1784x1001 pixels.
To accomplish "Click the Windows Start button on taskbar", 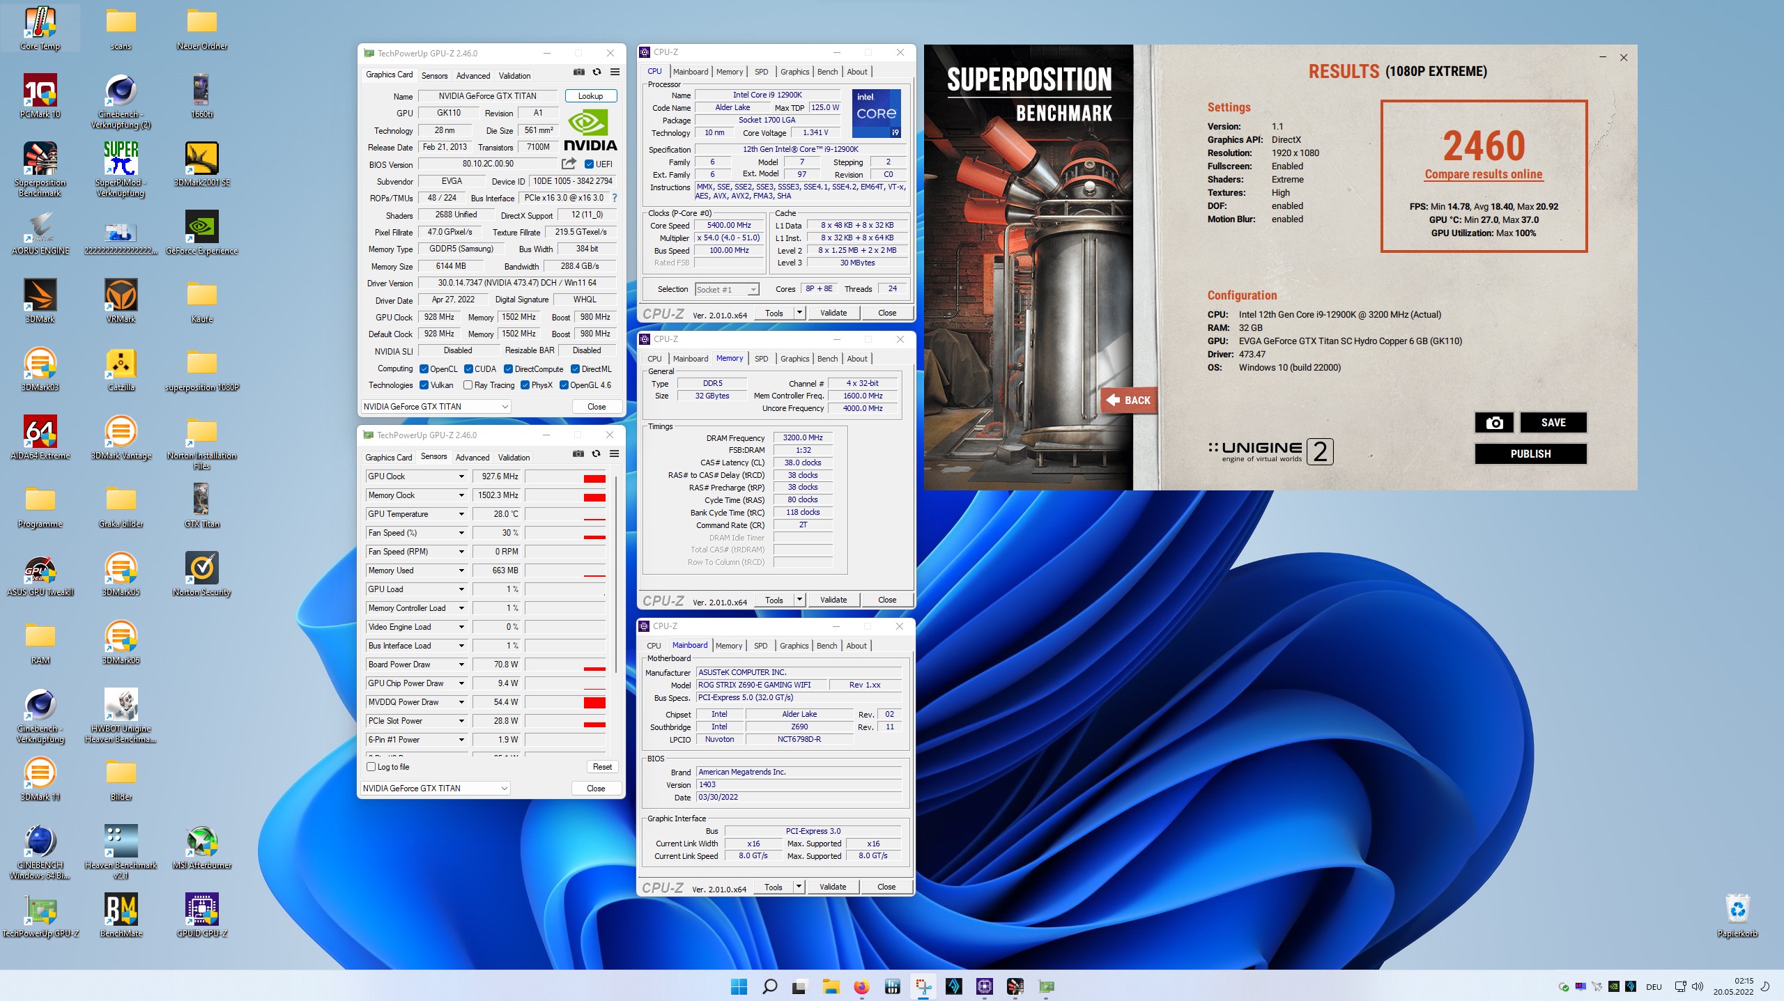I will click(x=739, y=986).
